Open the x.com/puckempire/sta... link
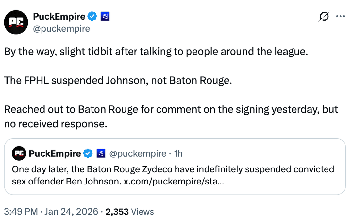The image size is (353, 224). [174, 181]
